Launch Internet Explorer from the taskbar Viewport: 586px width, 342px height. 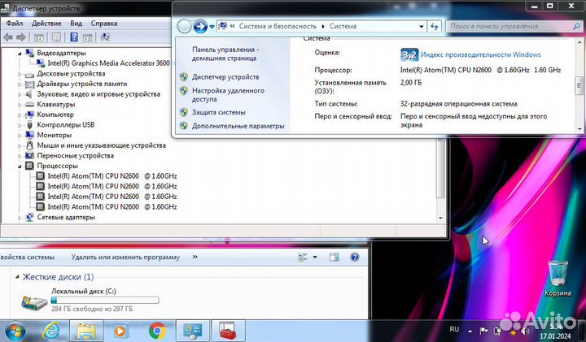(50, 331)
